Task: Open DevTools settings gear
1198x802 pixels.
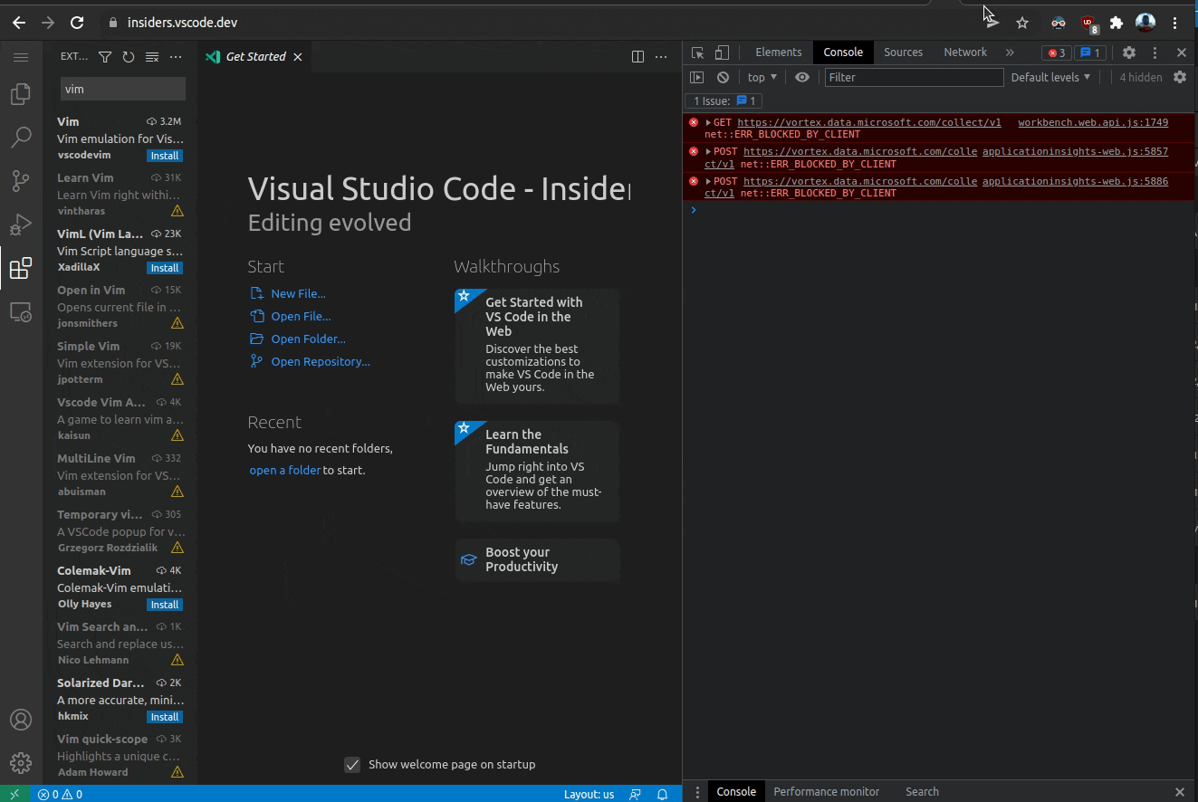Action: 1129,53
